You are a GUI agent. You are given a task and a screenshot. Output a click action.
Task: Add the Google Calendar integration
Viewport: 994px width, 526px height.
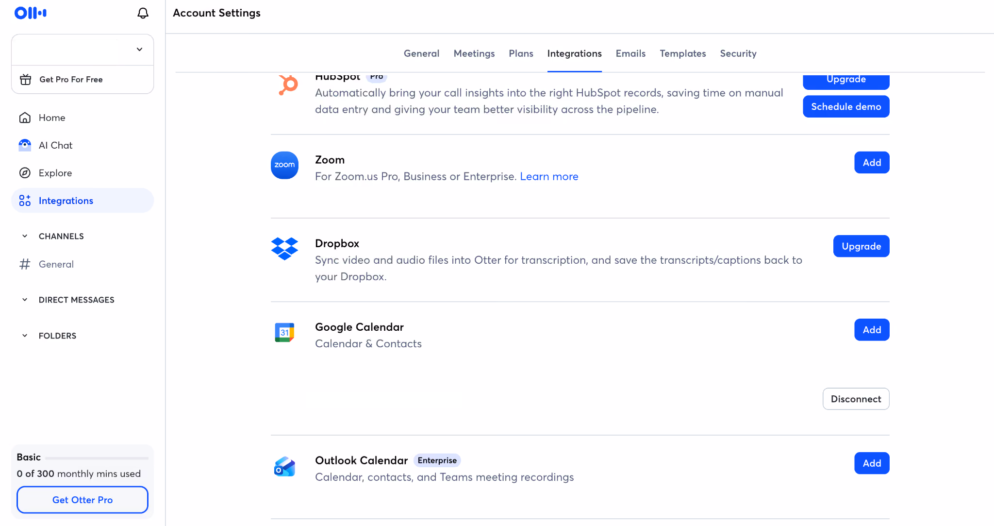[x=872, y=330]
